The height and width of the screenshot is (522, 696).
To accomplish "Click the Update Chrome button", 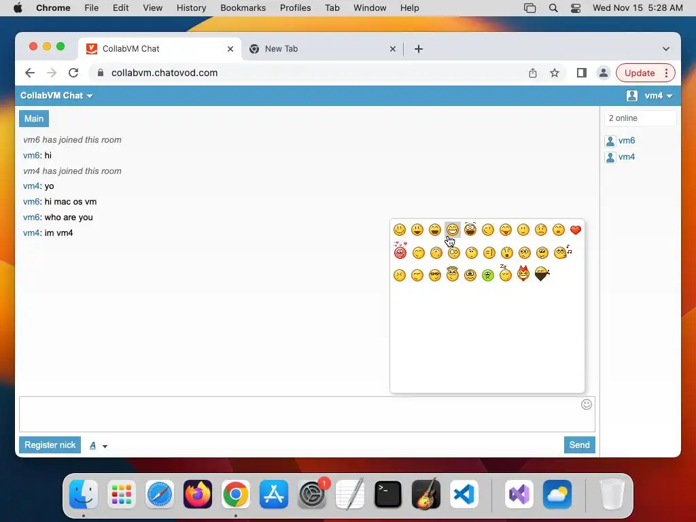I will 639,73.
